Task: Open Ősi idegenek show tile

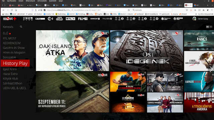Action: (x=146, y=50)
